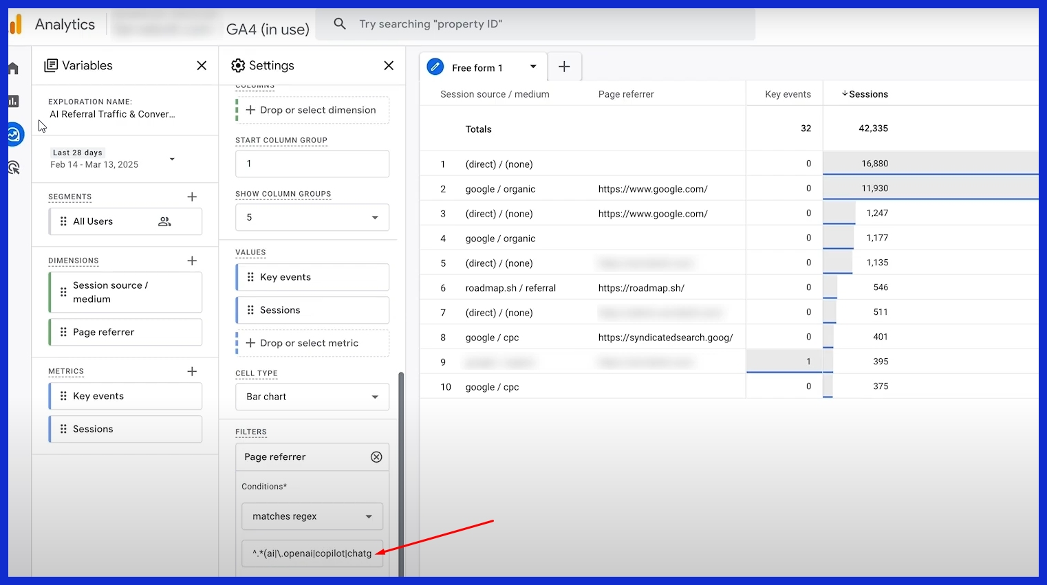1047x585 pixels.
Task: Click the Settings gear icon
Action: [238, 65]
